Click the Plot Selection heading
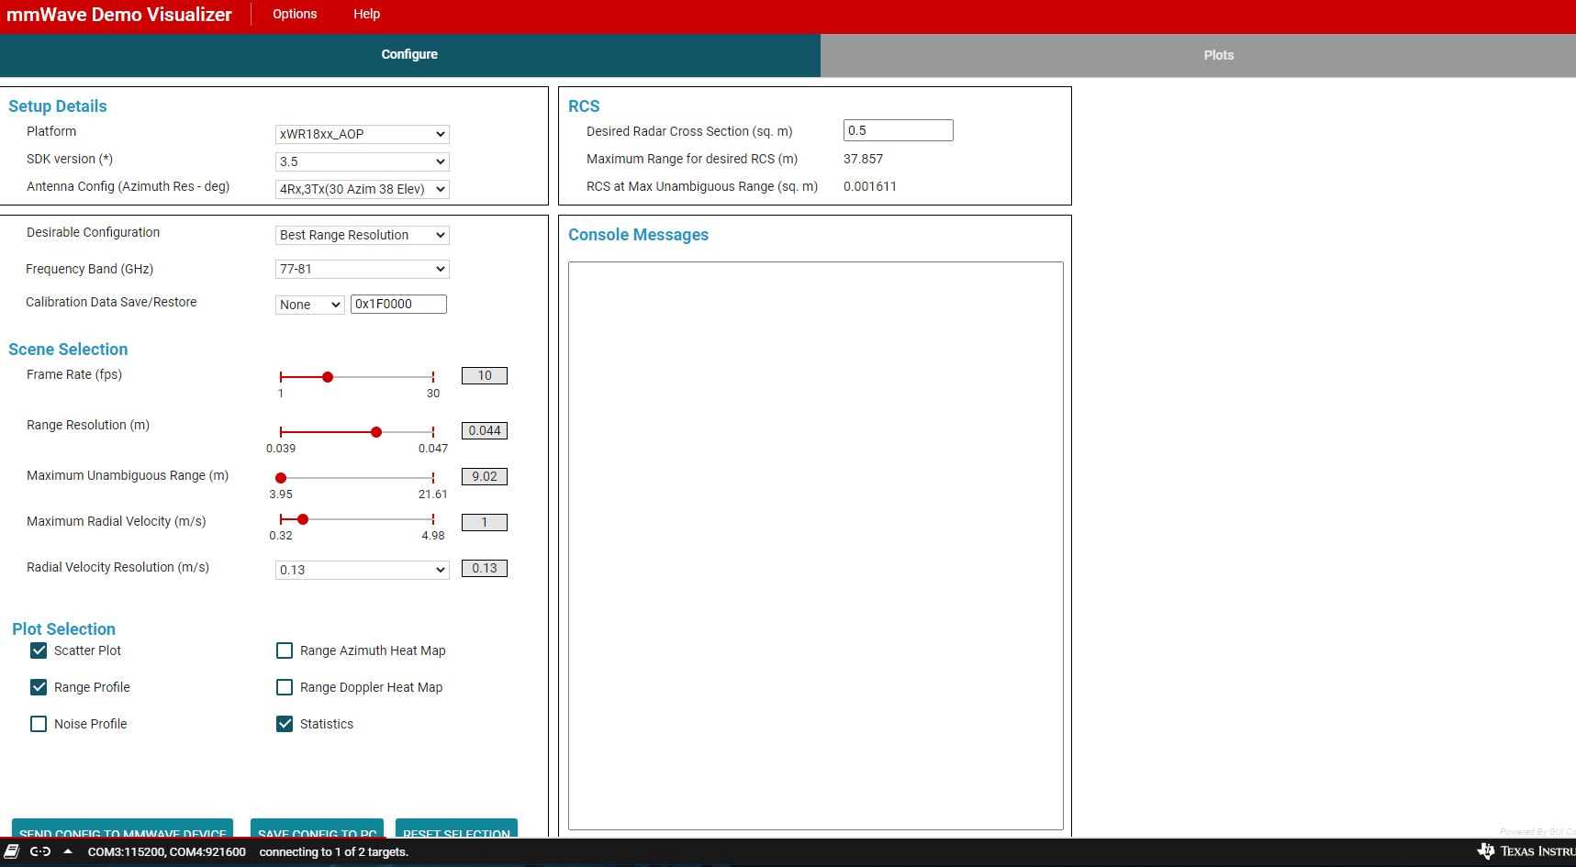Screen dimensions: 1576x867 click(x=63, y=629)
